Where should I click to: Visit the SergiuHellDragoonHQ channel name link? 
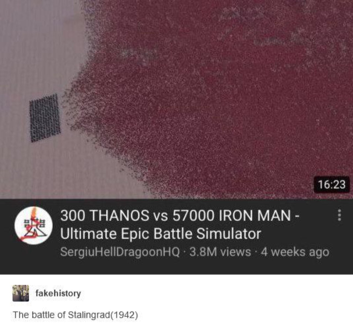tap(120, 252)
